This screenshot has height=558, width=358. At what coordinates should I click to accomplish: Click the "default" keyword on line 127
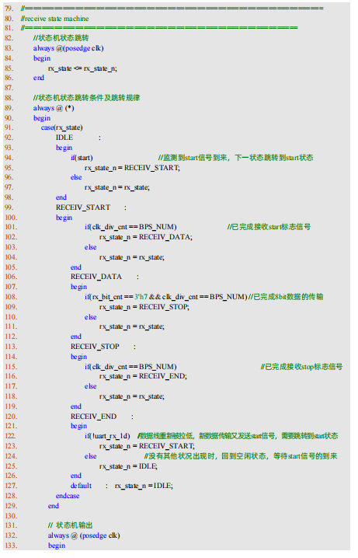click(81, 486)
